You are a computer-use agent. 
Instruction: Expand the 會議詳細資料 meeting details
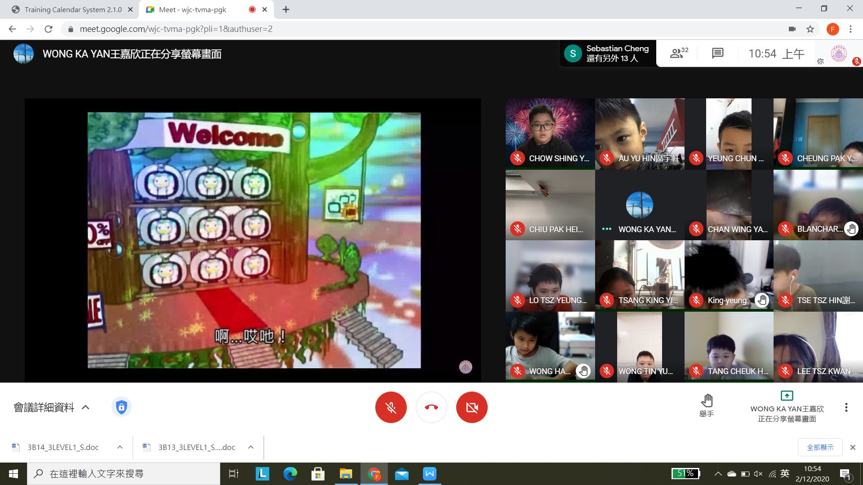click(52, 407)
